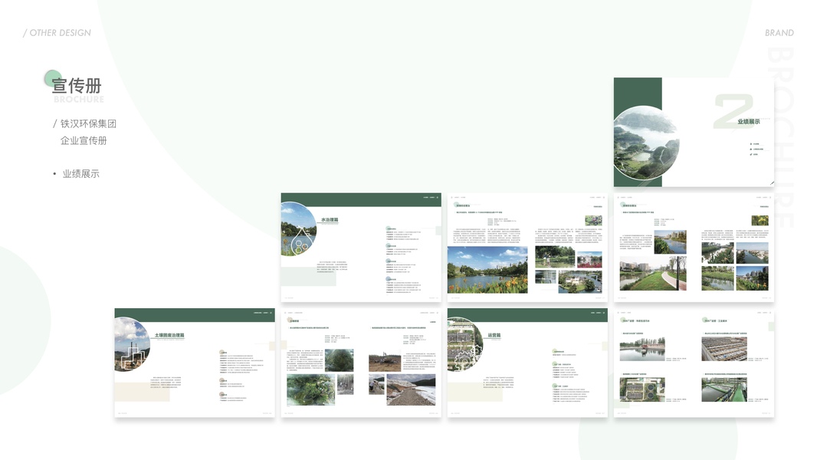Viewport: 817px width, 460px height.
Task: Click the large number 2 on cover spread
Action: tap(733, 110)
